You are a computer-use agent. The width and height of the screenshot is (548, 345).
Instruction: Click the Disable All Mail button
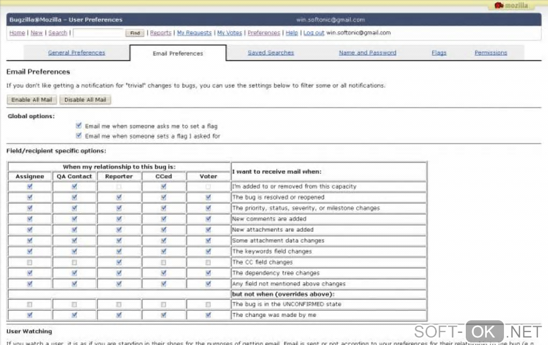[85, 100]
